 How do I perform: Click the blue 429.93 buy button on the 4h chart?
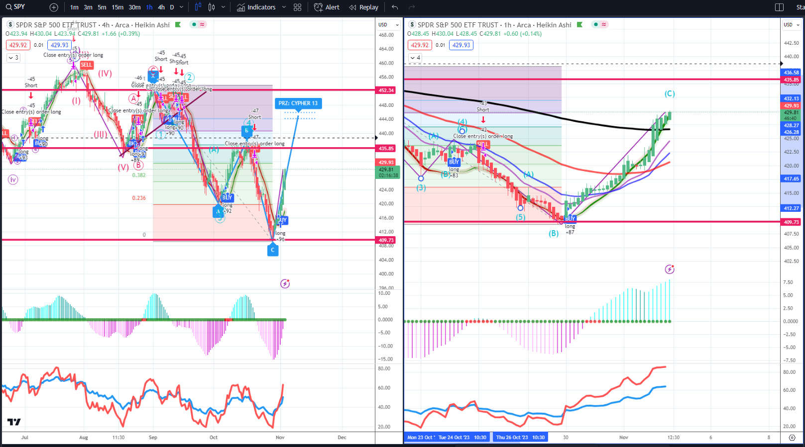click(59, 45)
